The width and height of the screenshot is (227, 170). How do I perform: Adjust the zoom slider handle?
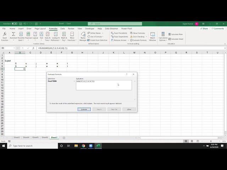pos(211,141)
